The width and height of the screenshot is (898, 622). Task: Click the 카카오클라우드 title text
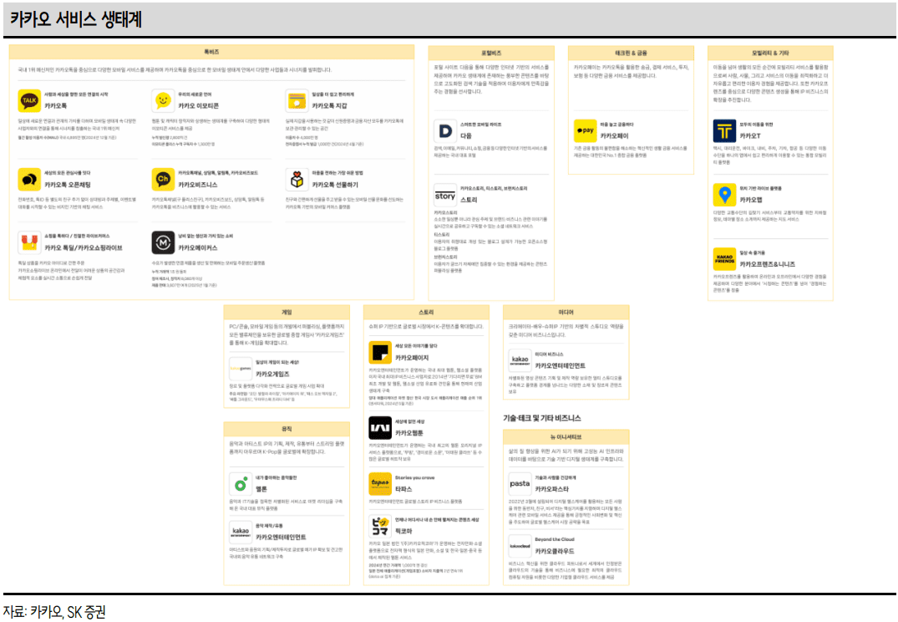pos(556,552)
